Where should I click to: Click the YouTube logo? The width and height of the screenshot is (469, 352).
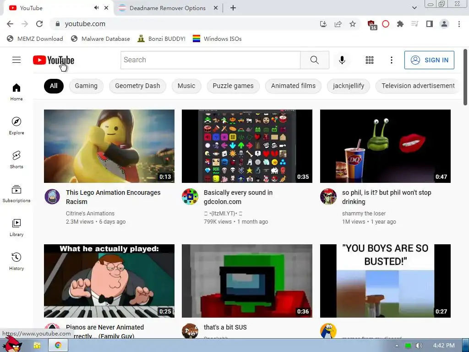pyautogui.click(x=54, y=60)
